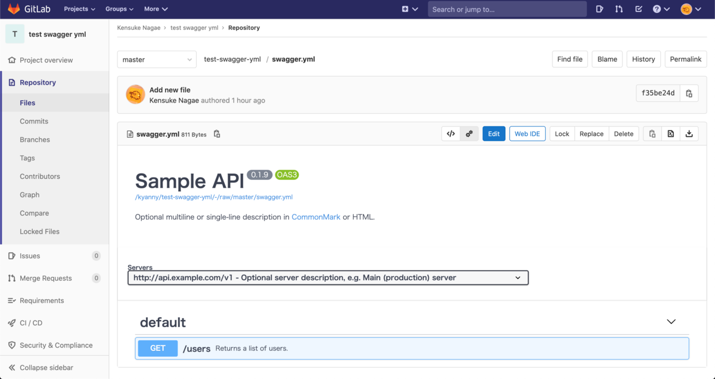This screenshot has width=715, height=379.
Task: Open the master branch dropdown
Action: coord(156,59)
